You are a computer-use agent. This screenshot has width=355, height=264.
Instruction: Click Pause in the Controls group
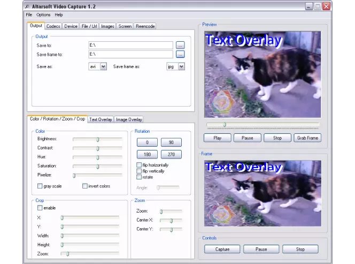pyautogui.click(x=261, y=249)
